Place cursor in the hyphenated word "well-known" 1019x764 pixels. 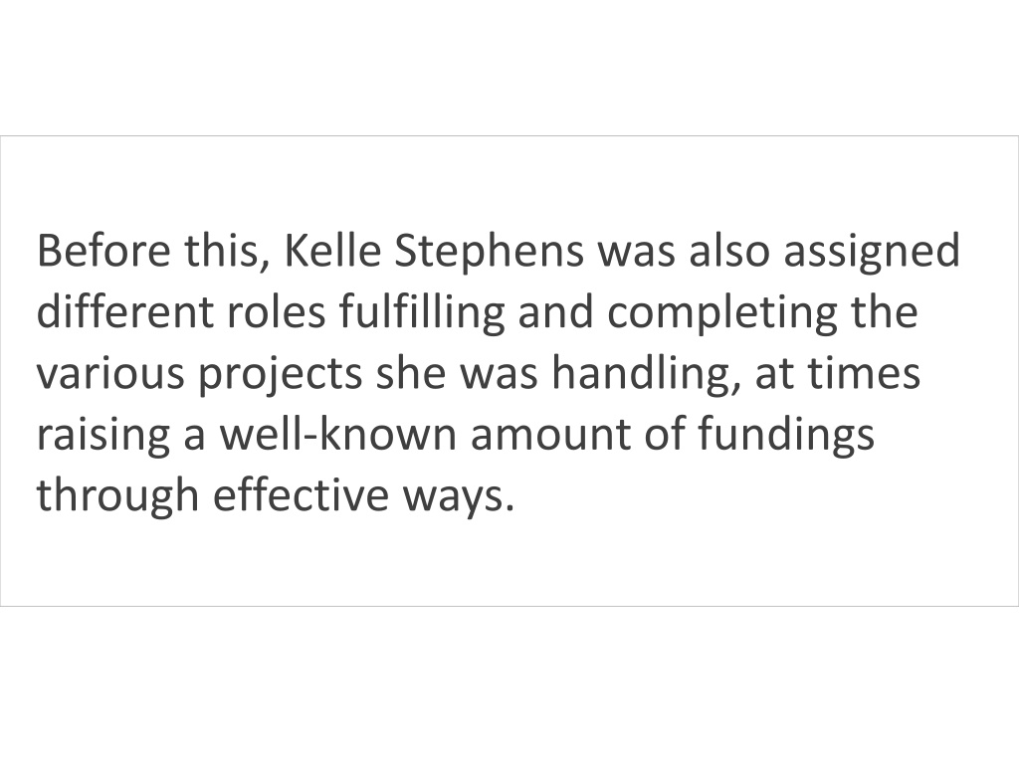tap(338, 434)
